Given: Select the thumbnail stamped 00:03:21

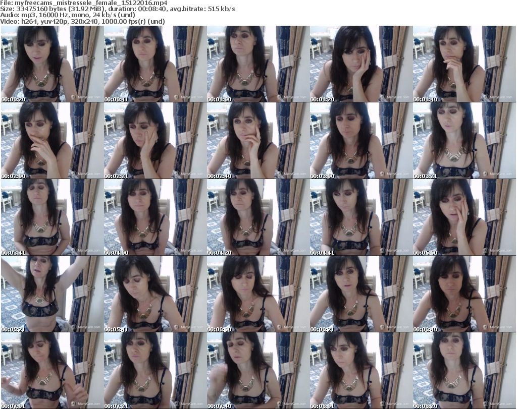Looking at the screenshot, I should click(x=464, y=140).
